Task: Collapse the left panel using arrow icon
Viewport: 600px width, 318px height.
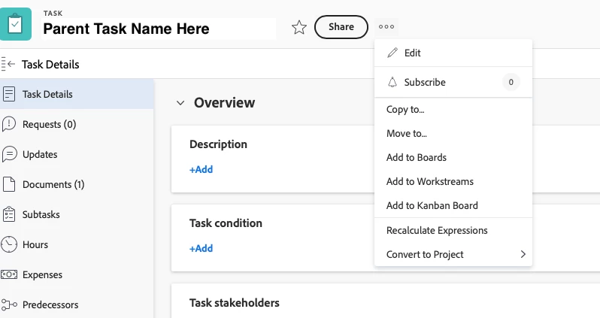Action: click(x=9, y=65)
